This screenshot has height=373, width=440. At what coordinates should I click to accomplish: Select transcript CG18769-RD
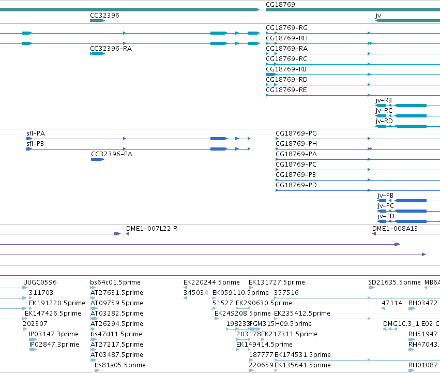pos(286,80)
